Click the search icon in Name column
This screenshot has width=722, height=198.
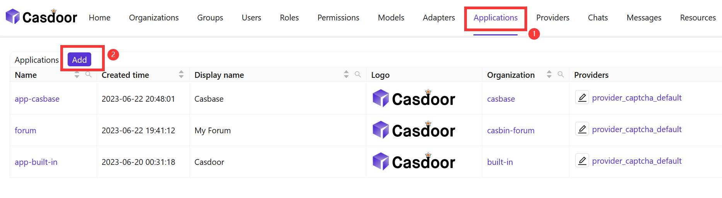89,74
